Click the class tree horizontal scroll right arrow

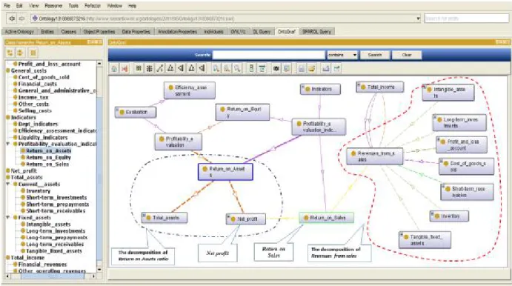click(93, 276)
